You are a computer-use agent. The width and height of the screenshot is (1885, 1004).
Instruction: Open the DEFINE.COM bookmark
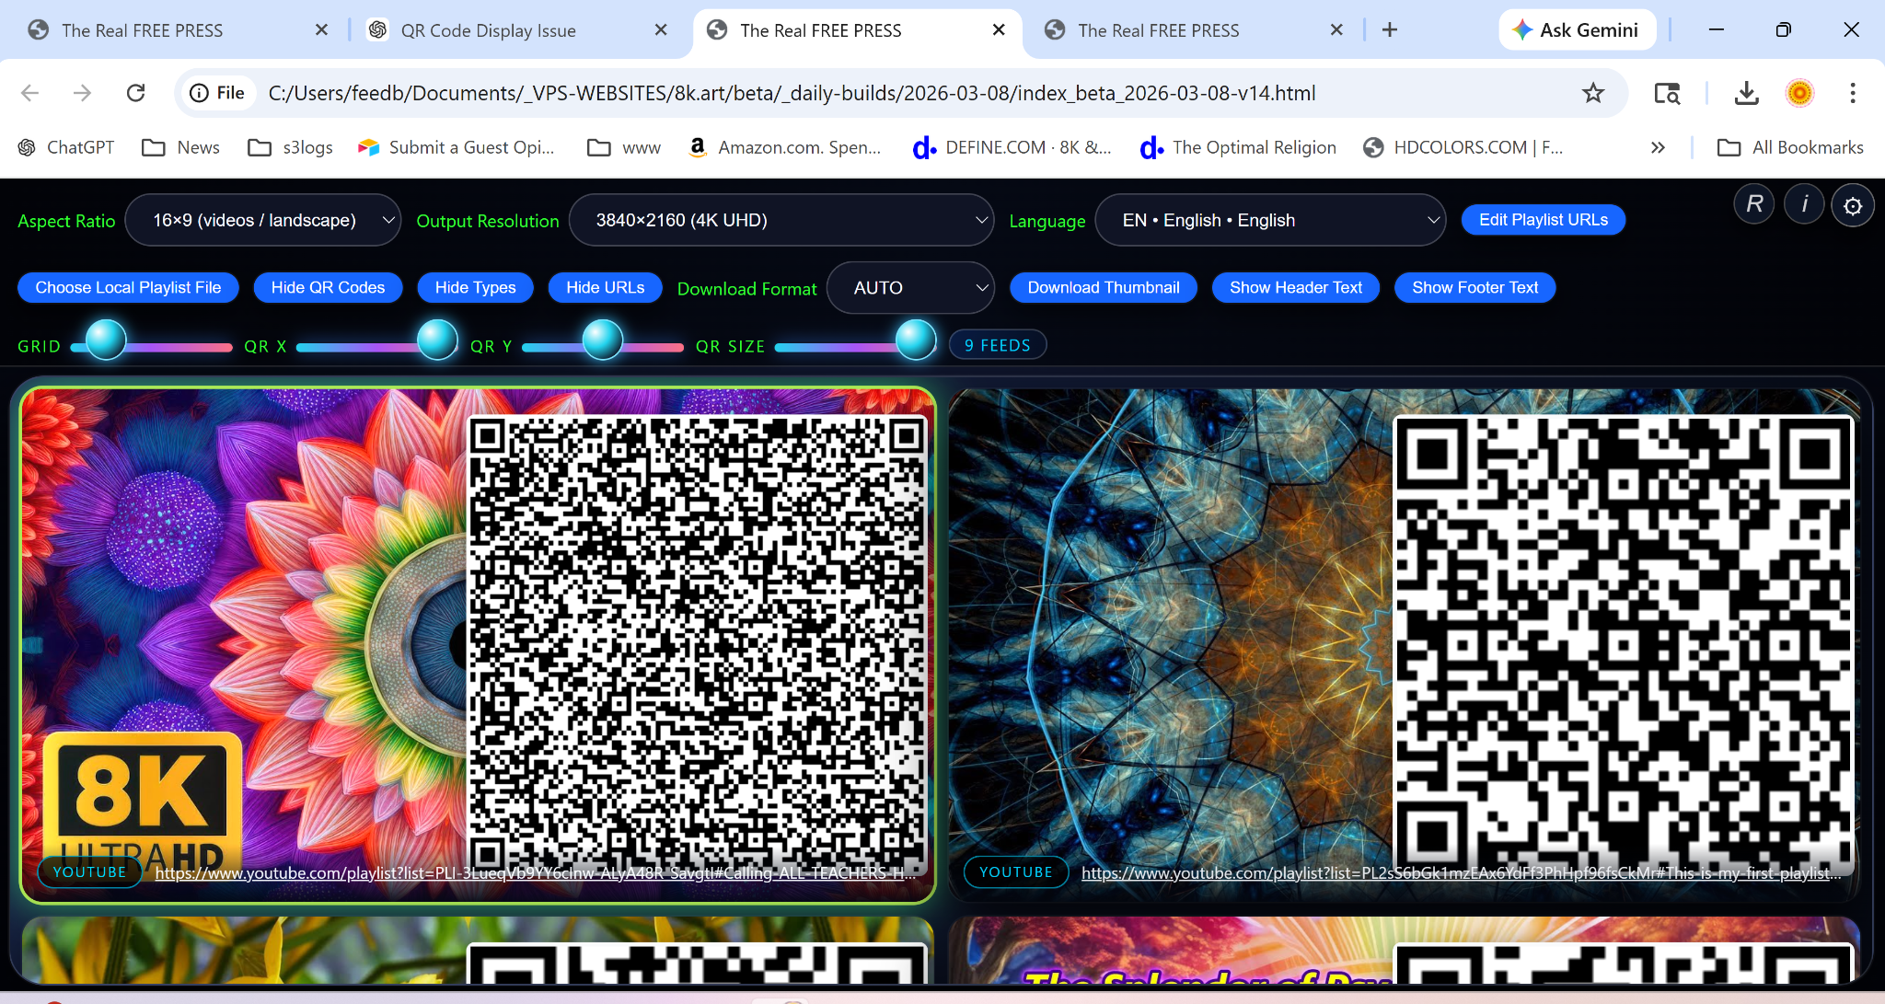click(x=1012, y=147)
